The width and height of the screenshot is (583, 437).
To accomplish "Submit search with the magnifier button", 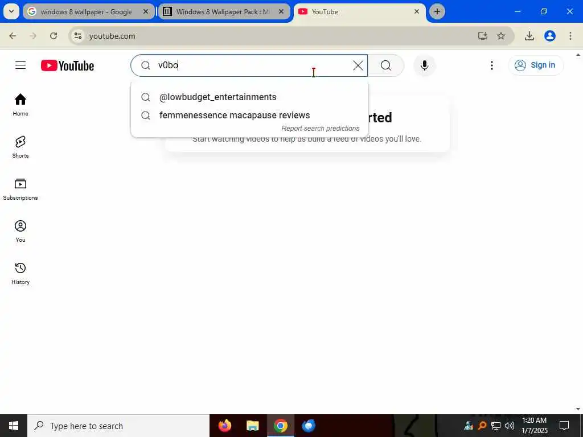I will click(x=386, y=65).
